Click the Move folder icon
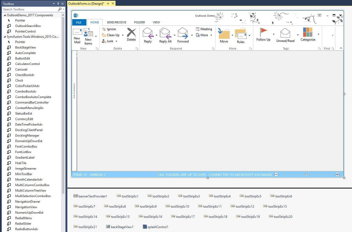 pos(224,34)
